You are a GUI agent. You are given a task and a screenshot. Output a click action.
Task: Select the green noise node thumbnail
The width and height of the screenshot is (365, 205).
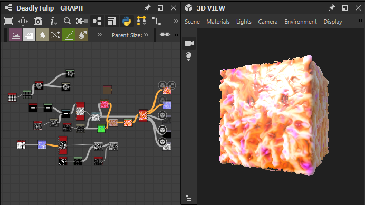pyautogui.click(x=101, y=129)
